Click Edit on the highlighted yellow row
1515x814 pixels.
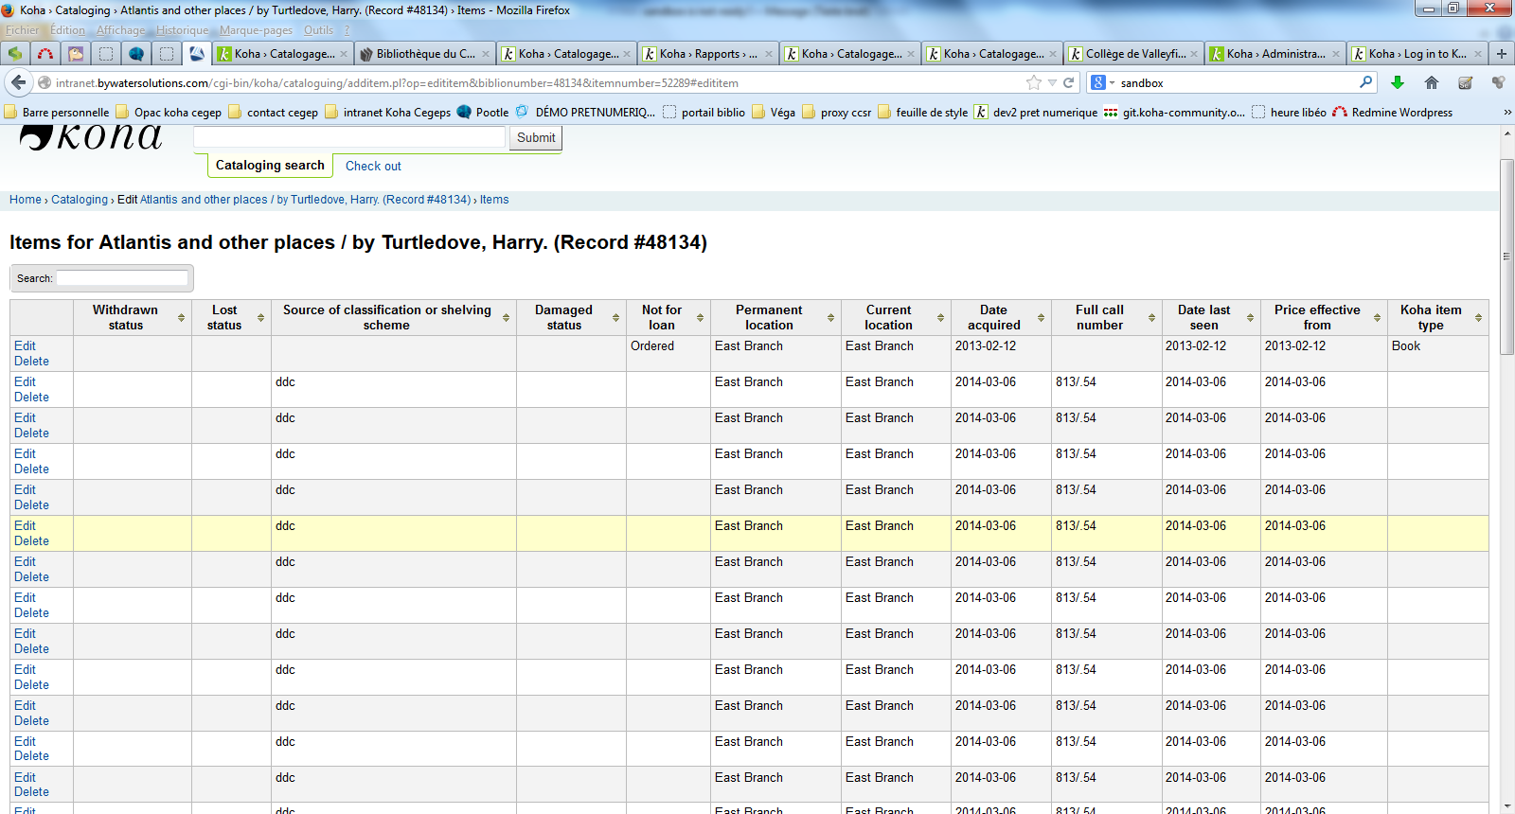click(25, 525)
